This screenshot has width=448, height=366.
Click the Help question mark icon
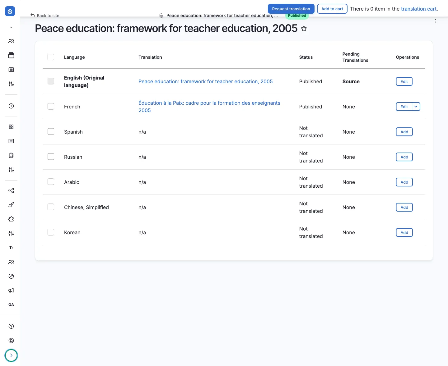pyautogui.click(x=11, y=326)
